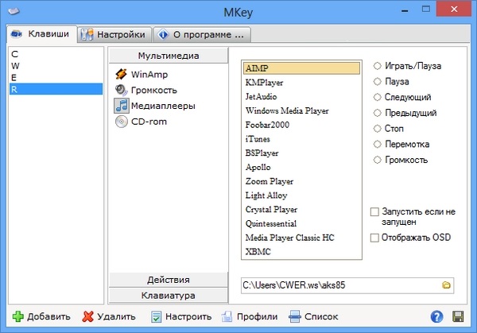Select Перемотка radio button
The width and height of the screenshot is (477, 333).
[377, 144]
